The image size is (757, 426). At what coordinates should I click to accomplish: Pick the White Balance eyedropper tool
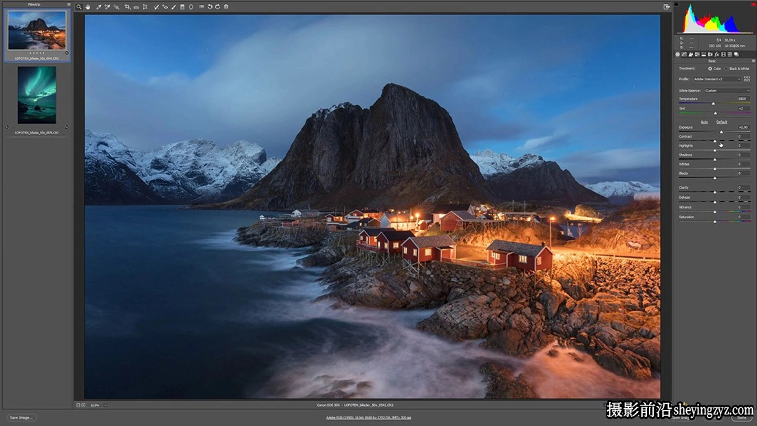98,7
